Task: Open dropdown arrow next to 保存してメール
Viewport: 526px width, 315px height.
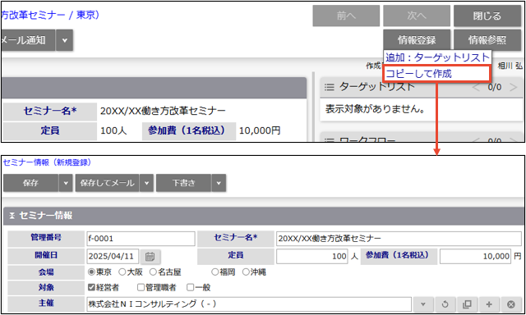Action: [146, 183]
